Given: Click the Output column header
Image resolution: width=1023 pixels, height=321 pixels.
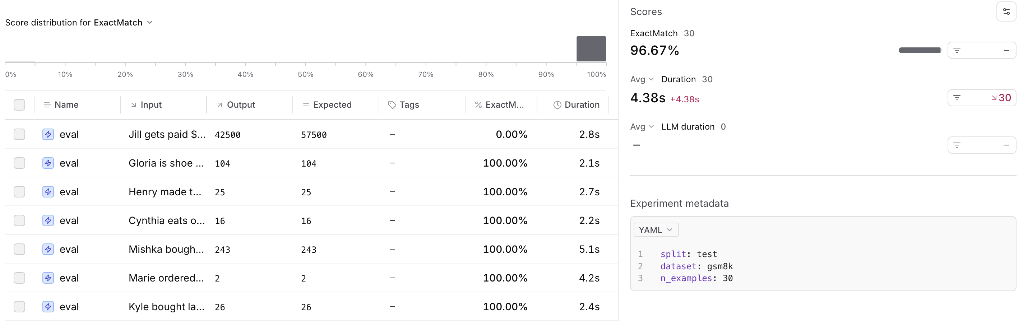Looking at the screenshot, I should [x=240, y=105].
